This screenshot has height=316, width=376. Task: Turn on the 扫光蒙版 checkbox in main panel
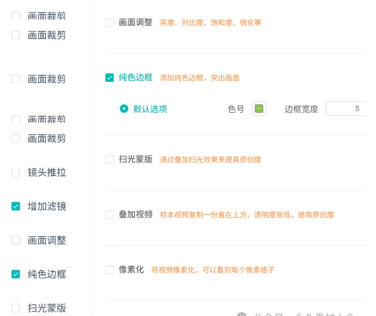pos(109,159)
